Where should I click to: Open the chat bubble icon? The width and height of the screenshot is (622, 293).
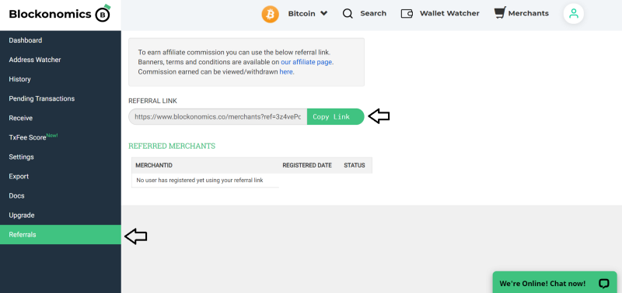click(604, 284)
